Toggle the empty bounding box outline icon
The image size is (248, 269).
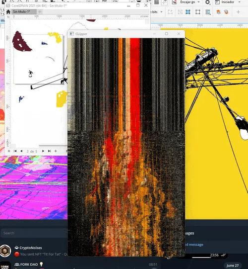pos(198,12)
